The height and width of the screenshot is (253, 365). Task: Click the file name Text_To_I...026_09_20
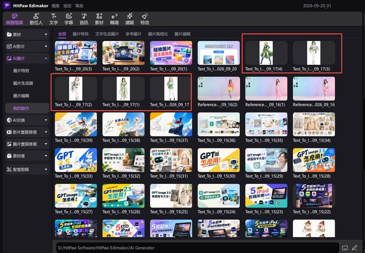point(217,69)
